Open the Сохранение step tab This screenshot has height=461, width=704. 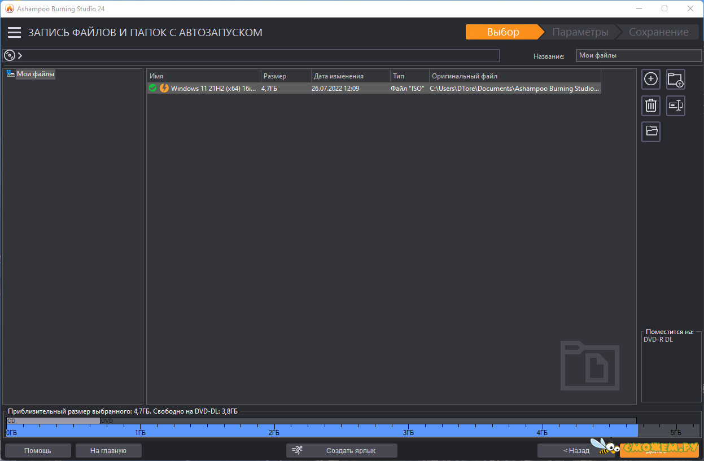tap(658, 32)
